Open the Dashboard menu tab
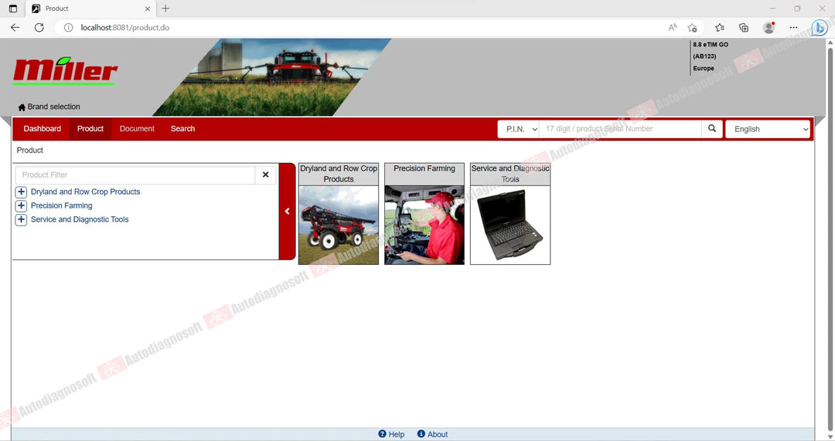The width and height of the screenshot is (835, 441). (x=42, y=129)
